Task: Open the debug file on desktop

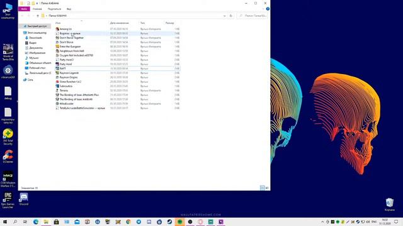Action: click(x=8, y=93)
